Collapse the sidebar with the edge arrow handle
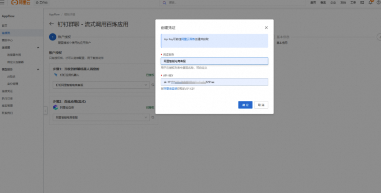The image size is (381, 193). pos(46,111)
